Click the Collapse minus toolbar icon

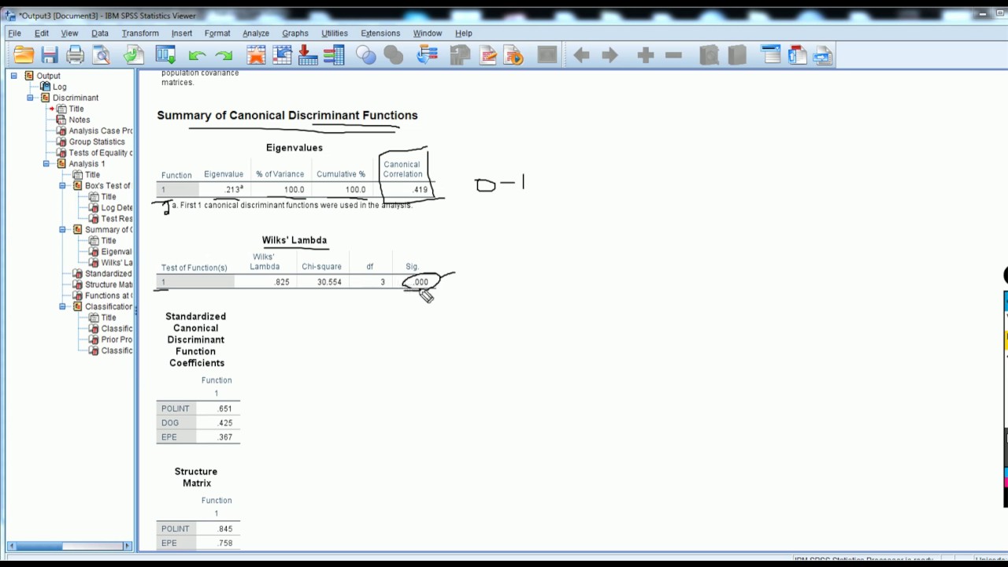673,55
